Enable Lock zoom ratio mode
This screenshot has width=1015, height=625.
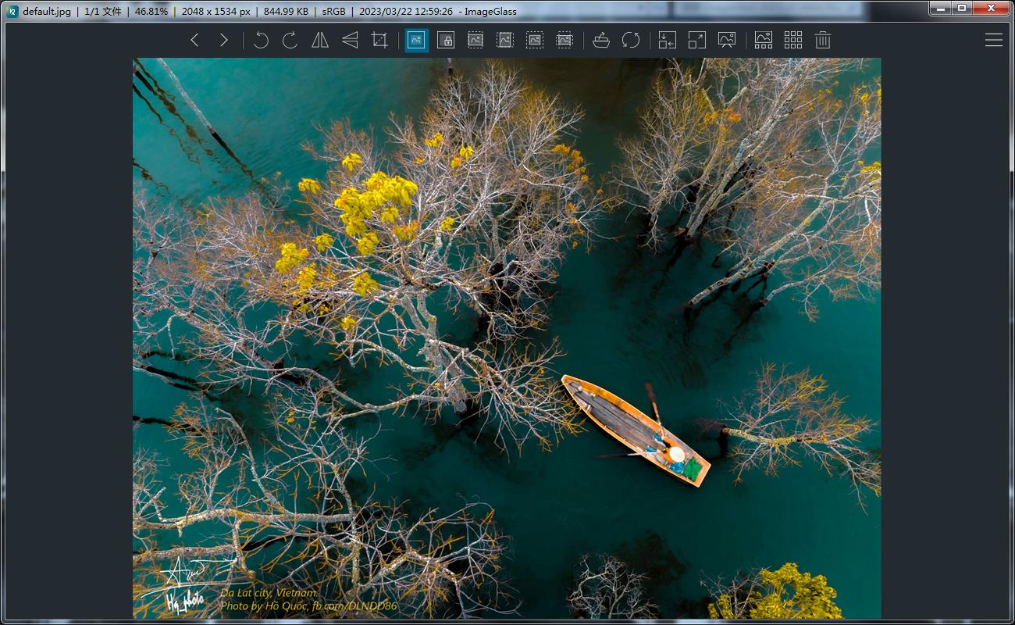[x=446, y=40]
